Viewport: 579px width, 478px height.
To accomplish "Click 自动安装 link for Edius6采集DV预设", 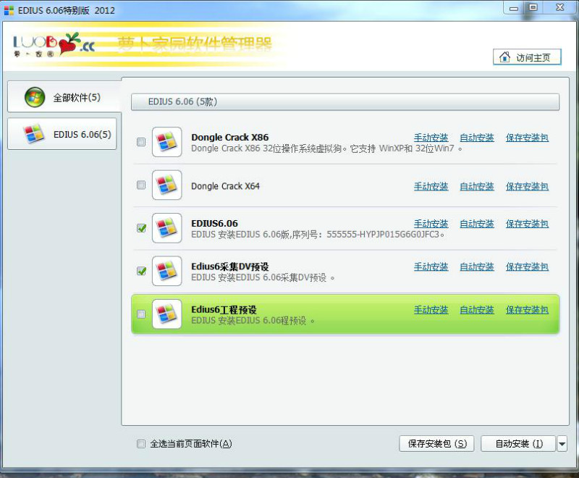I will coord(477,267).
